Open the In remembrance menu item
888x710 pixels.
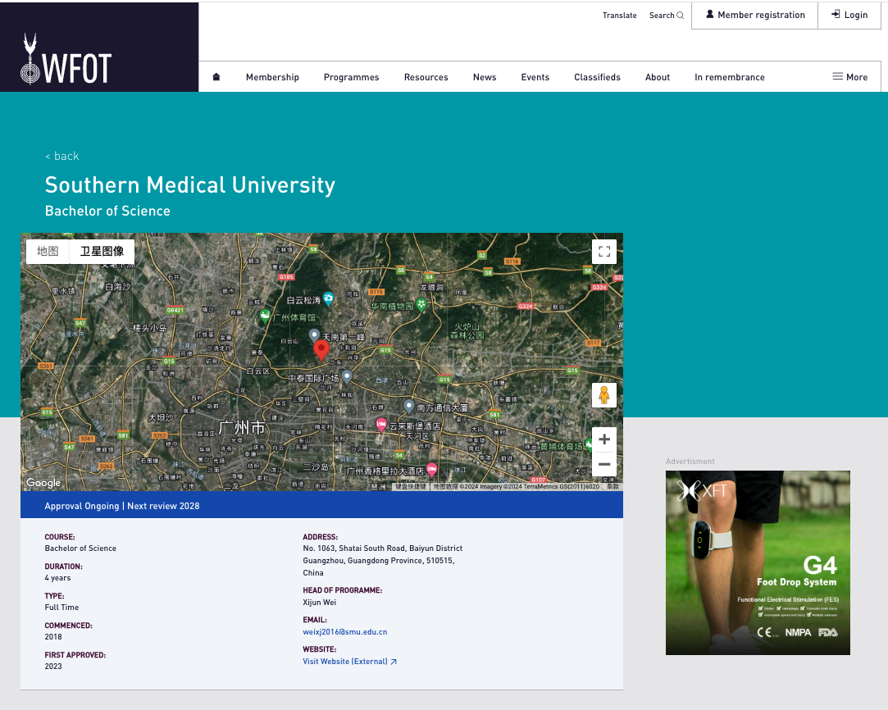[x=729, y=77]
